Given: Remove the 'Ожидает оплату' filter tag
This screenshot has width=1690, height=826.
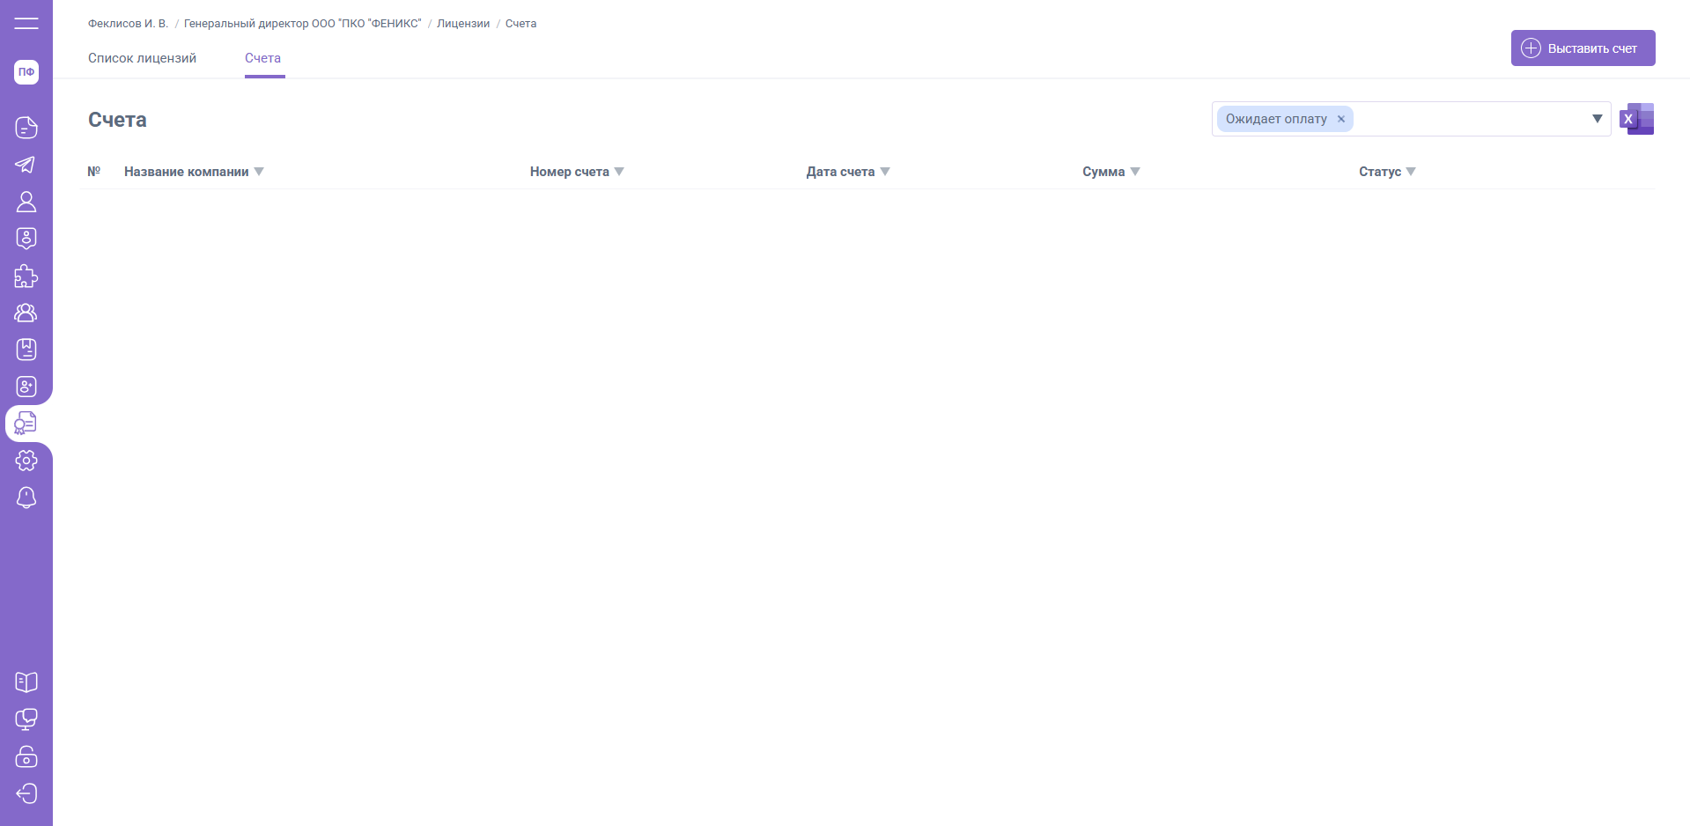Looking at the screenshot, I should pyautogui.click(x=1341, y=120).
